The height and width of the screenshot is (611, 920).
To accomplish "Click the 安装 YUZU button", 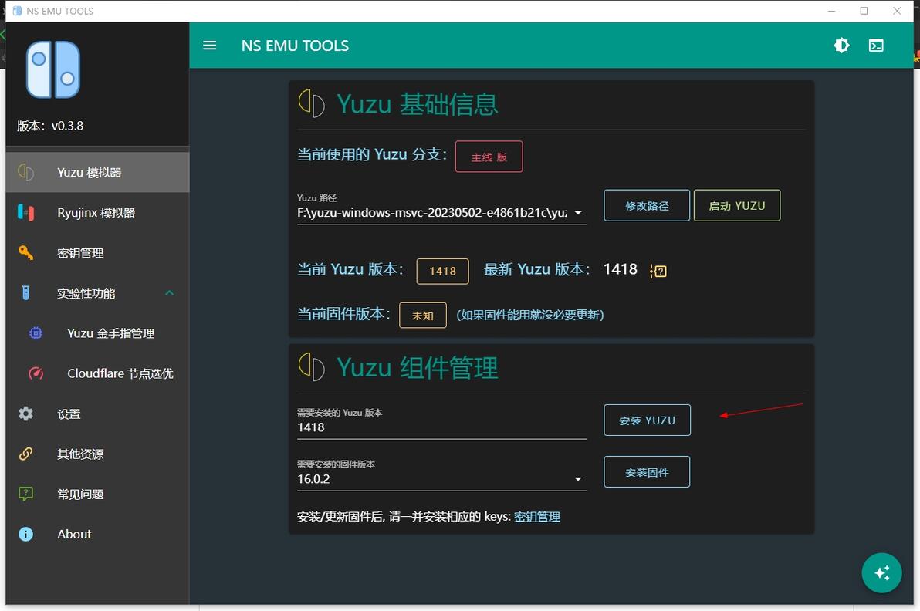I will [648, 420].
